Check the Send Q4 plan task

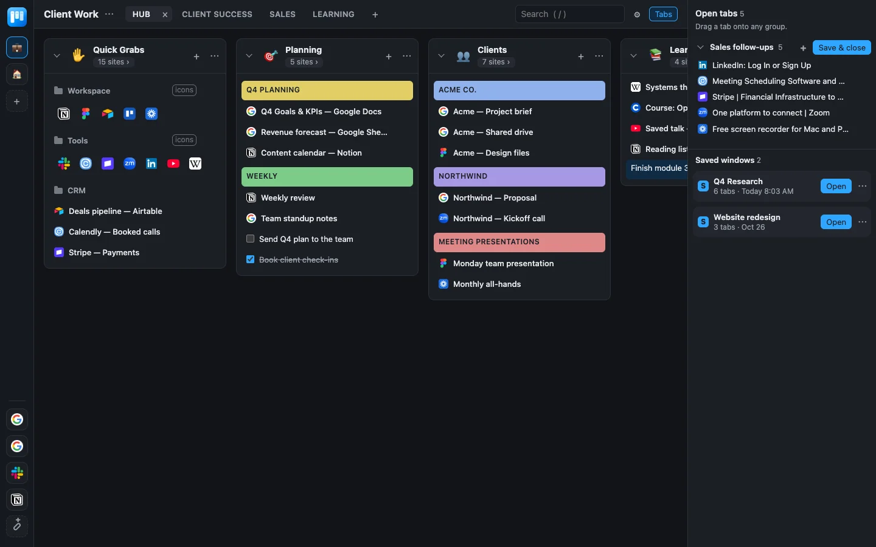pyautogui.click(x=250, y=239)
